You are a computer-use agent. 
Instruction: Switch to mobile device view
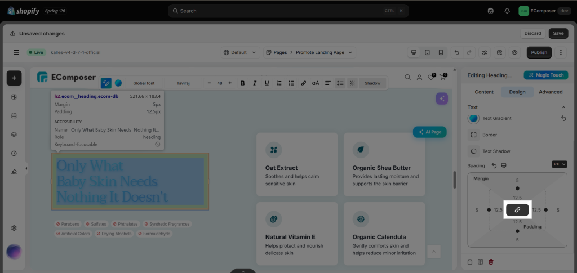(441, 52)
